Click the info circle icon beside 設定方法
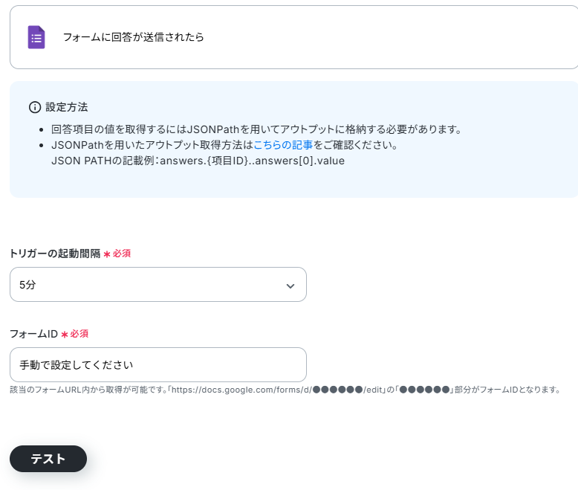Image resolution: width=578 pixels, height=490 pixels. point(35,107)
